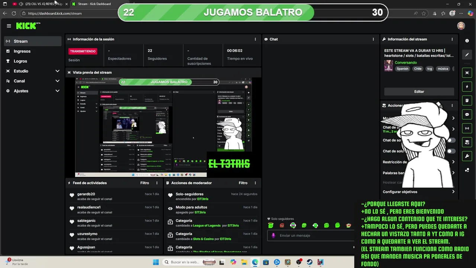Click the purple microphone icon in message box
Image resolution: width=476 pixels, height=268 pixels.
pos(273,235)
